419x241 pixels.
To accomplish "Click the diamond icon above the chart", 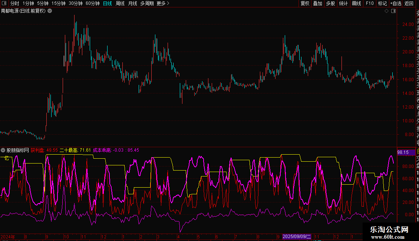I will coord(386,11).
